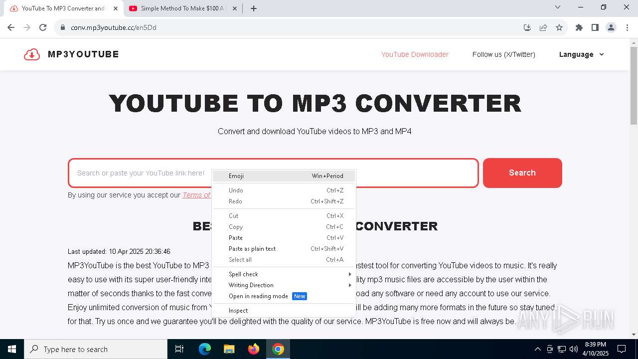Choose Paste as plain text
The image size is (638, 359).
point(284,249)
